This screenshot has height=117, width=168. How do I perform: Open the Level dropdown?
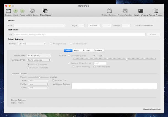[39, 88]
